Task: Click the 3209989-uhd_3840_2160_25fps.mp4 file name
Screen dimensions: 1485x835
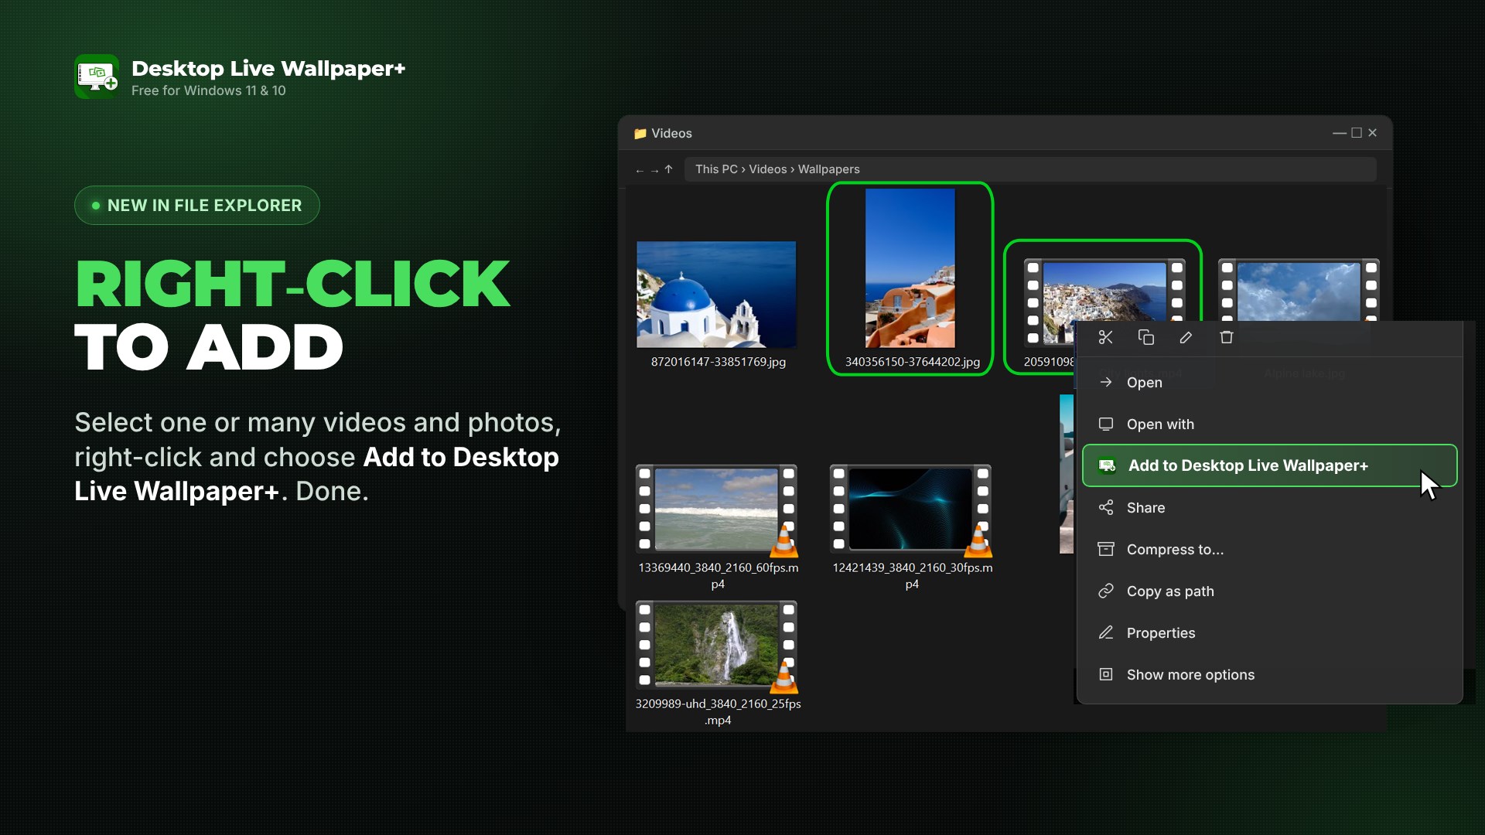Action: [x=718, y=712]
